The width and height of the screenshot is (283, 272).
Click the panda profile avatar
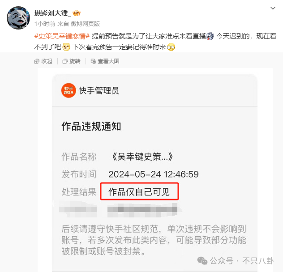(x=18, y=18)
